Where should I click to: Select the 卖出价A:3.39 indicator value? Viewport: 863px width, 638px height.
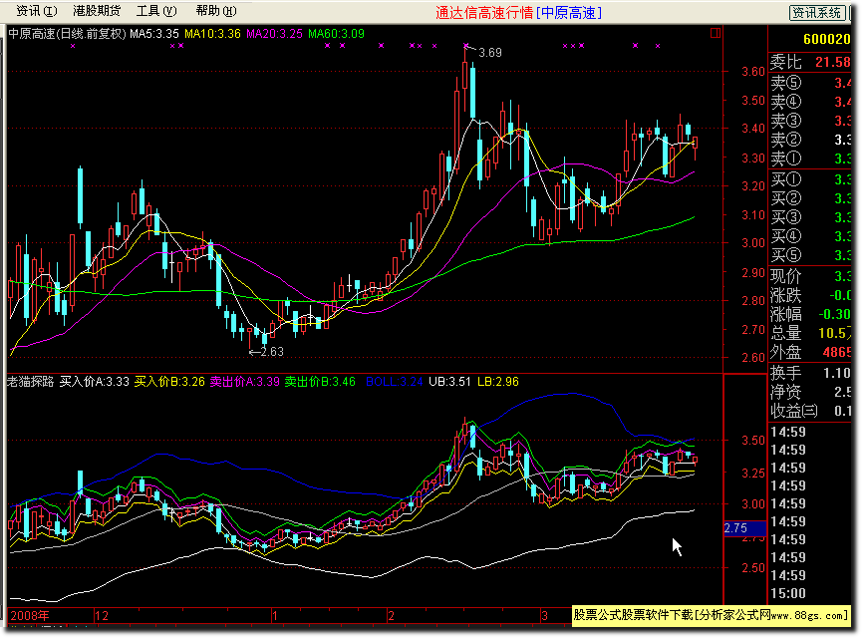pos(245,382)
